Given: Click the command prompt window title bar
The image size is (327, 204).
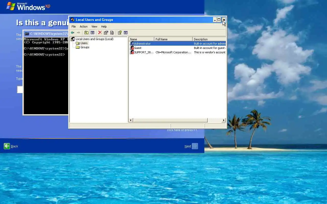Looking at the screenshot, I should tap(46, 34).
